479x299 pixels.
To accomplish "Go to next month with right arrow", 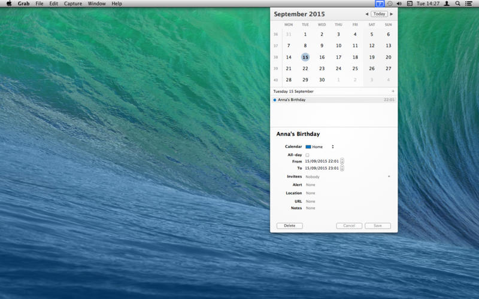I will (x=392, y=14).
